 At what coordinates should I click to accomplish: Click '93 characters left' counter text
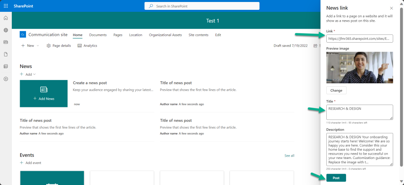tap(358, 123)
